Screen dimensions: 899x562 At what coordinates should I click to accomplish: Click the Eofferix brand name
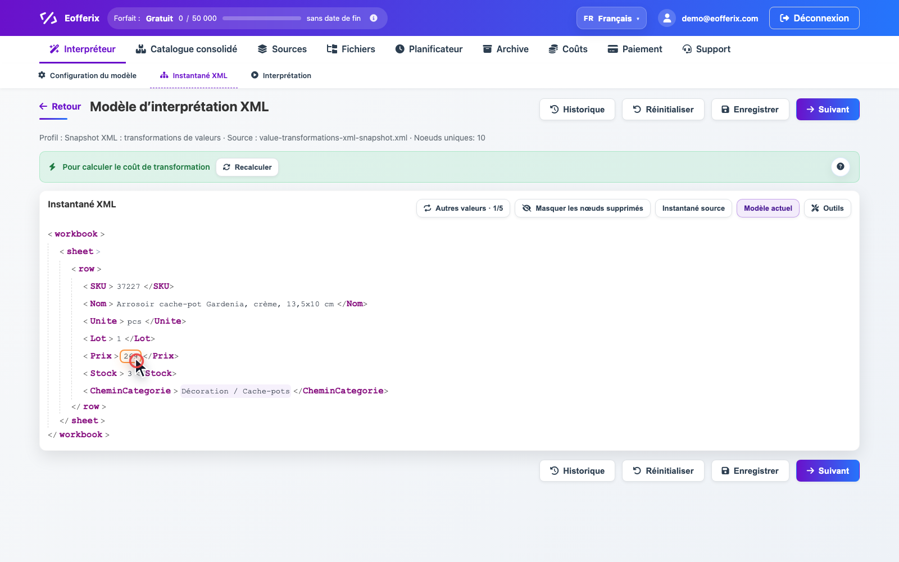point(82,18)
